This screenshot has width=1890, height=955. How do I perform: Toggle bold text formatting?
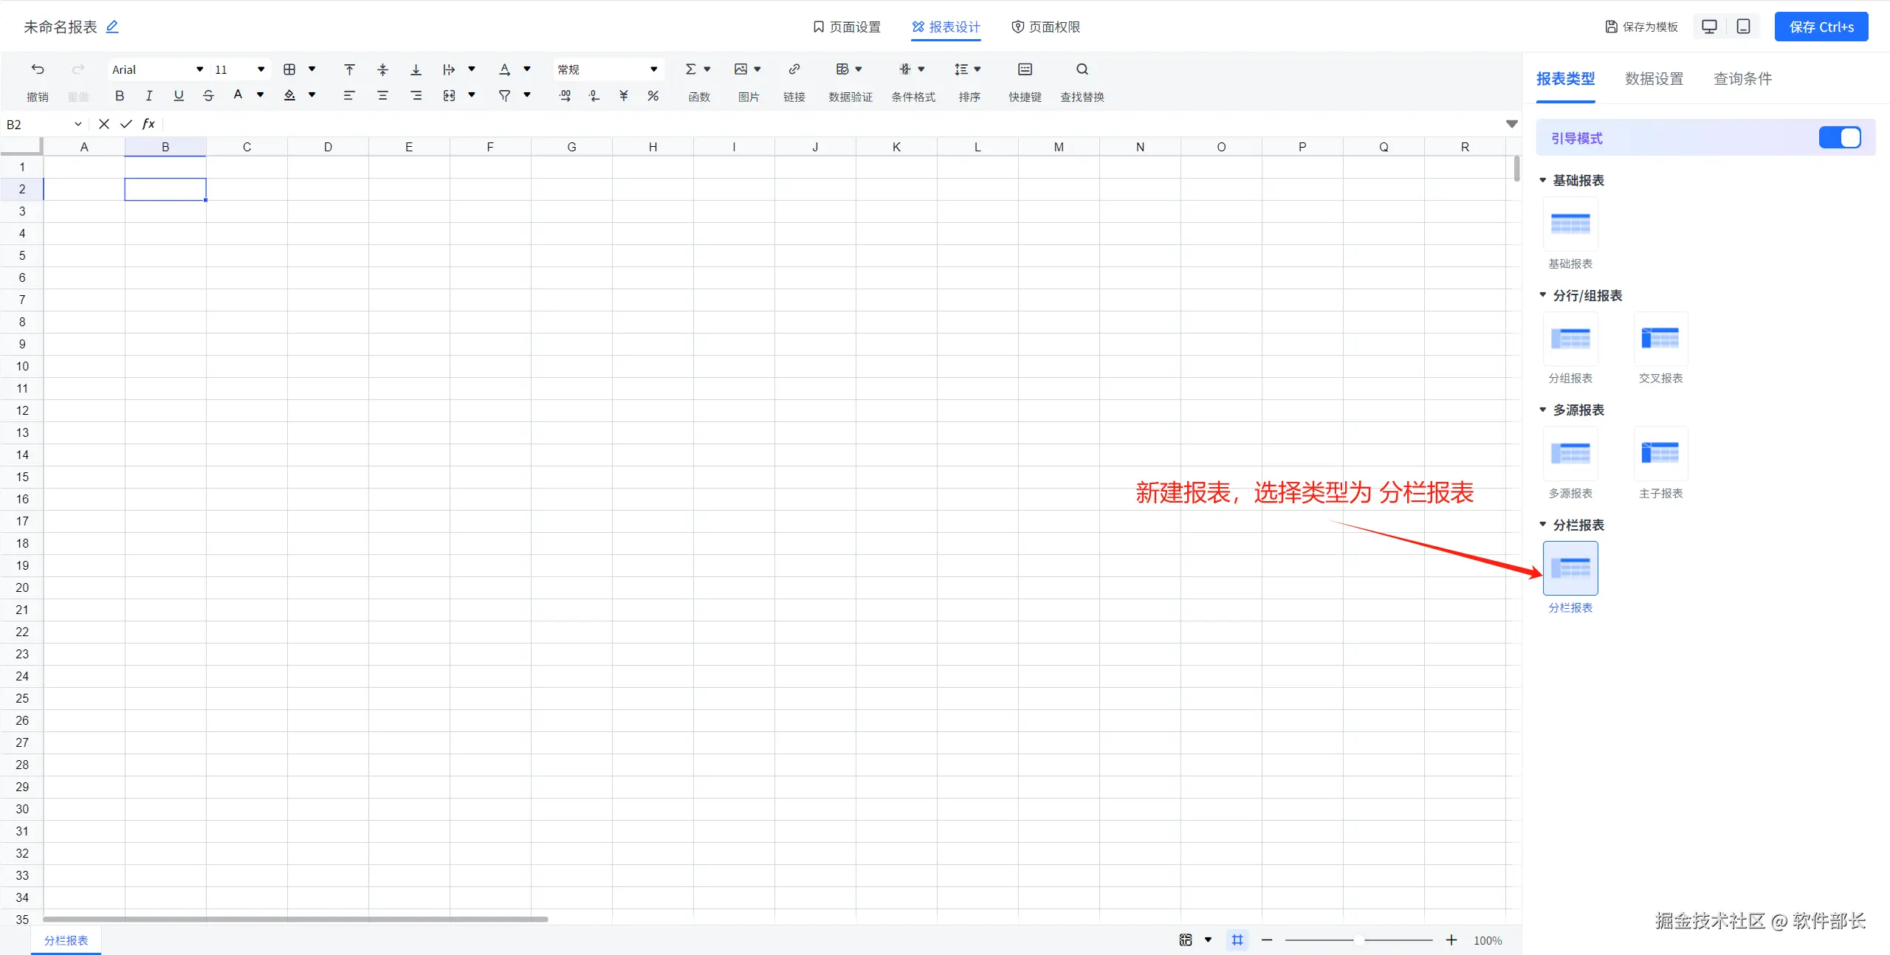coord(120,95)
